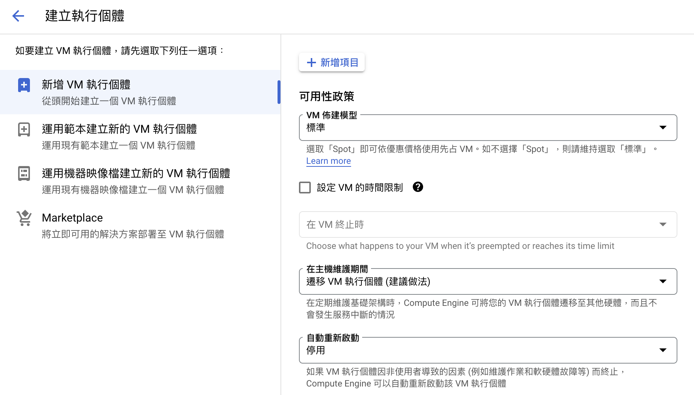The width and height of the screenshot is (694, 395).
Task: Click the dropdown arrow beside 停用
Action: coord(663,350)
